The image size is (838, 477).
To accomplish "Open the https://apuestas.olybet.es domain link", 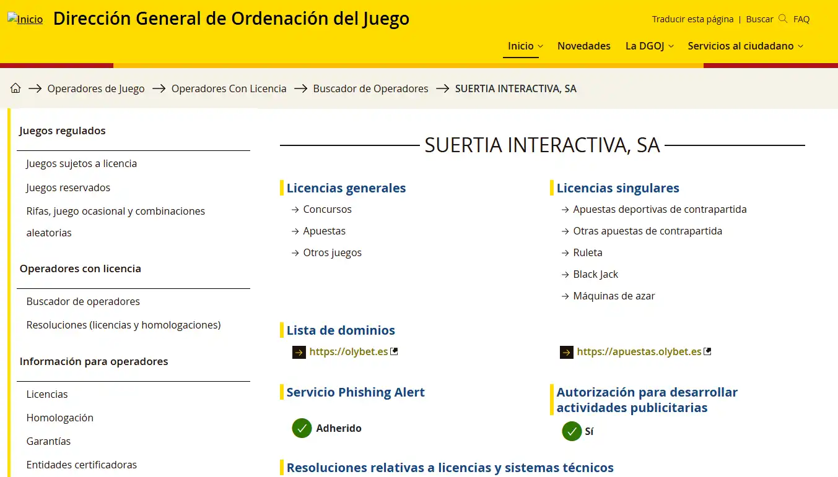I will click(639, 351).
